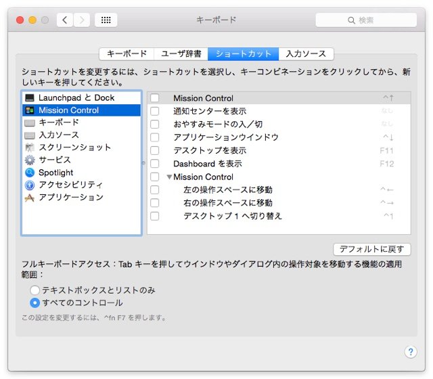Viewport: 433px width, 379px height.
Task: Enable the top Mission Control shortcut checkbox
Action: point(155,97)
